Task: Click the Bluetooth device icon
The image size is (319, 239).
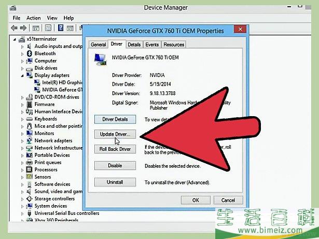Action: pyautogui.click(x=29, y=53)
